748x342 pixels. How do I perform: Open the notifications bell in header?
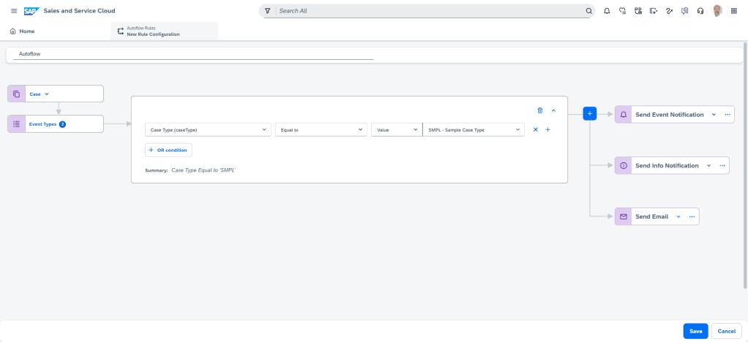(x=607, y=10)
